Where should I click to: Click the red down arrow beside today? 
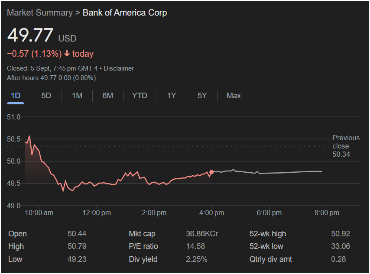pyautogui.click(x=67, y=54)
